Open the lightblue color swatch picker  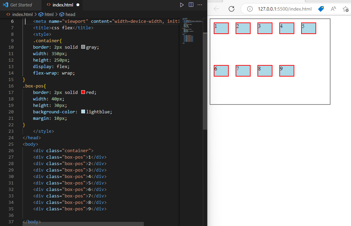[x=83, y=112]
